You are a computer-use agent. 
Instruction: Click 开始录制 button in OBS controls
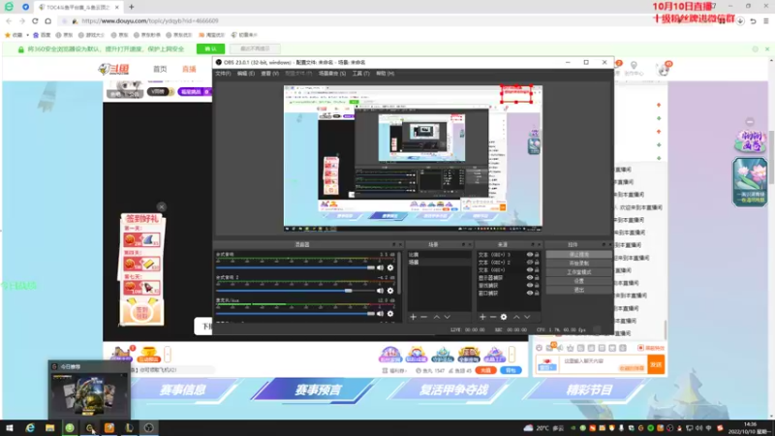point(578,264)
